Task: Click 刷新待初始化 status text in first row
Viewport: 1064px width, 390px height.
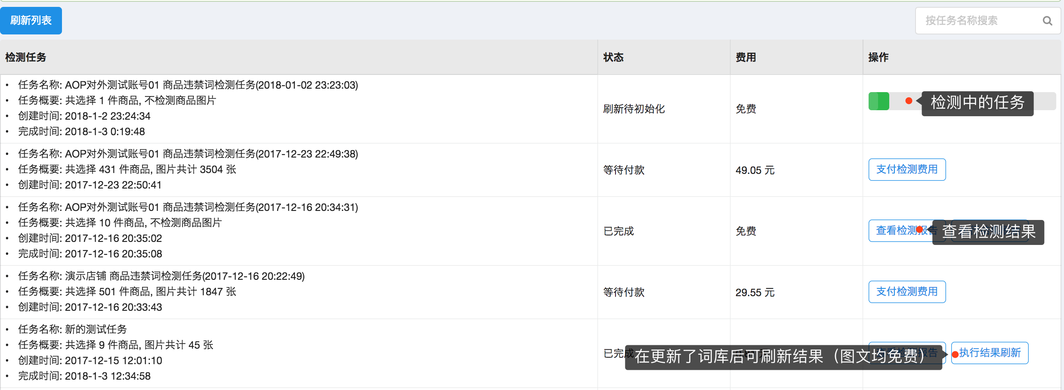Action: click(634, 109)
